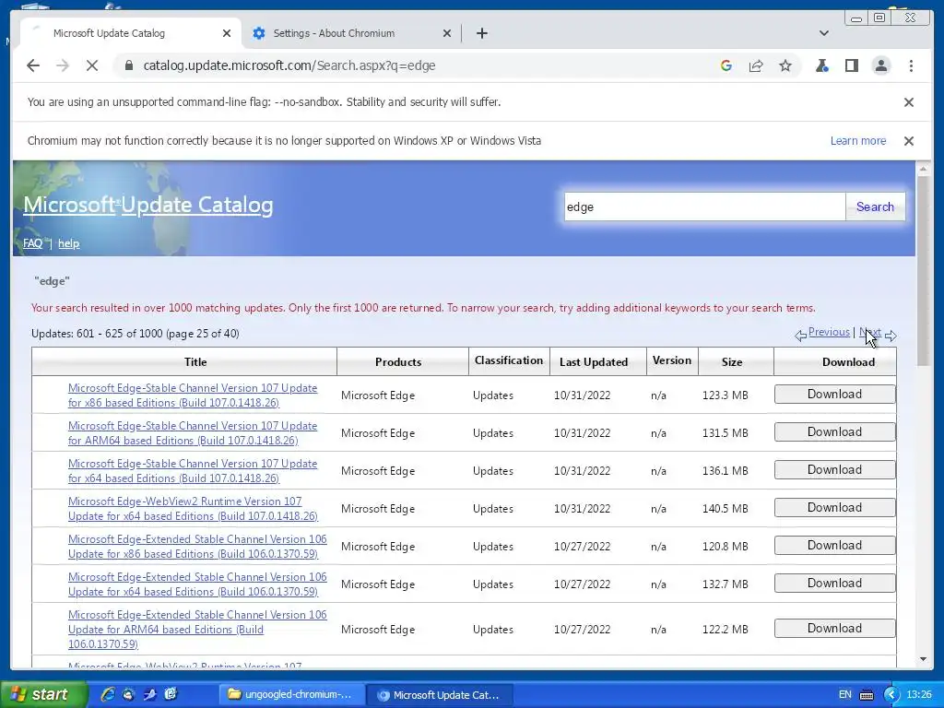Viewport: 944px width, 708px height.
Task: Open on-screen keyboard tray icon
Action: pos(867,695)
